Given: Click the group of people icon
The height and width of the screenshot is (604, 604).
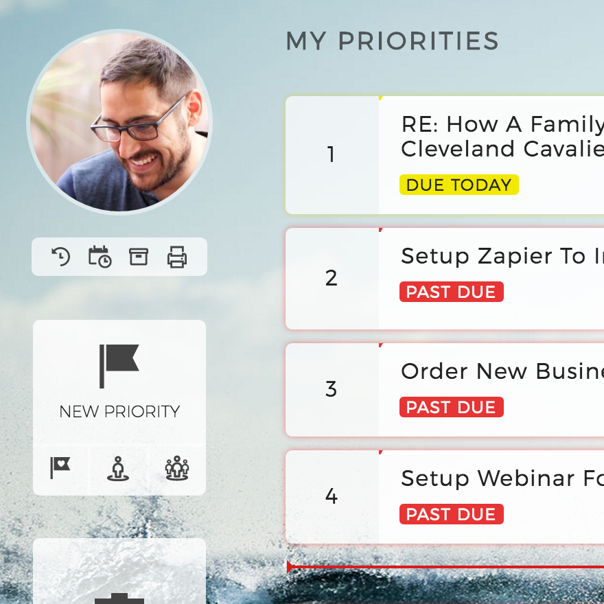Looking at the screenshot, I should point(177,468).
